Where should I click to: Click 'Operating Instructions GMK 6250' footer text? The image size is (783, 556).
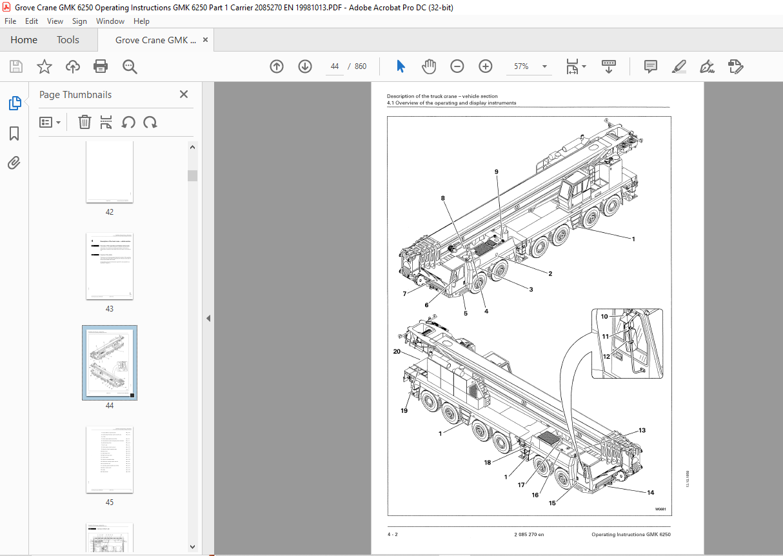(x=631, y=535)
